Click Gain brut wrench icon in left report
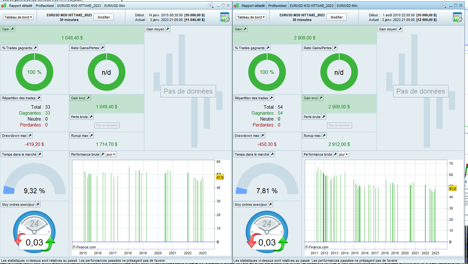This screenshot has width=468, height=264. 88,98
